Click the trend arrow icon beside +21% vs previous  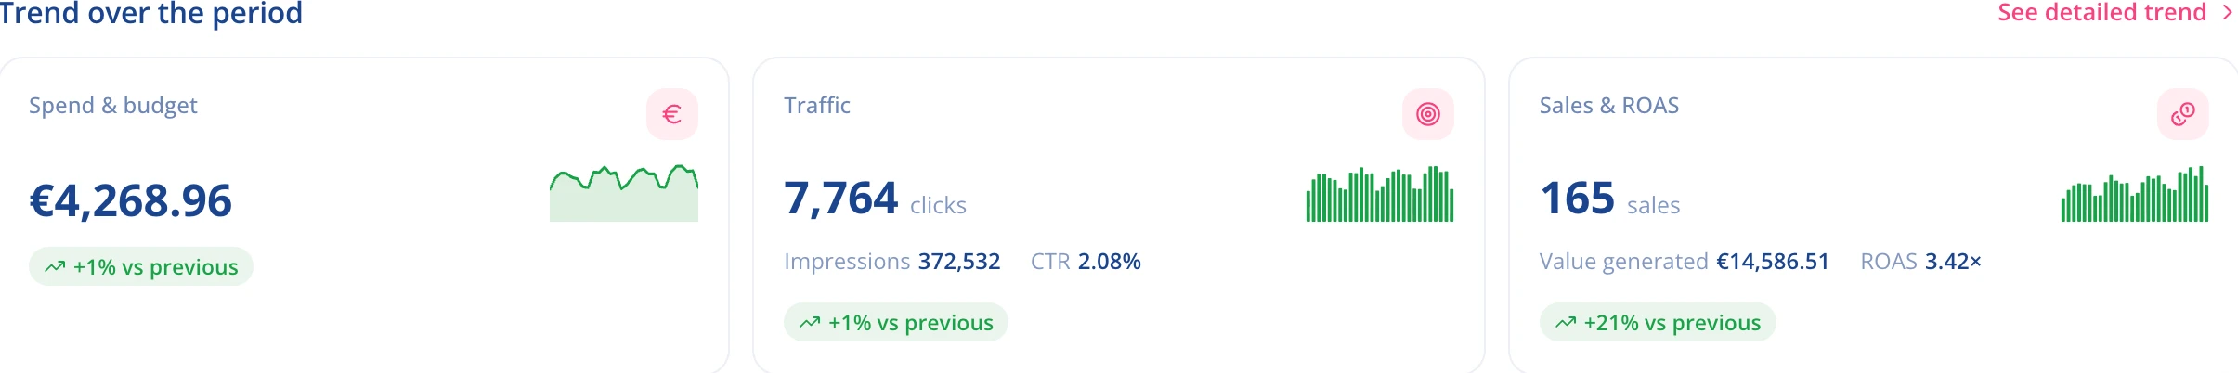(1566, 323)
